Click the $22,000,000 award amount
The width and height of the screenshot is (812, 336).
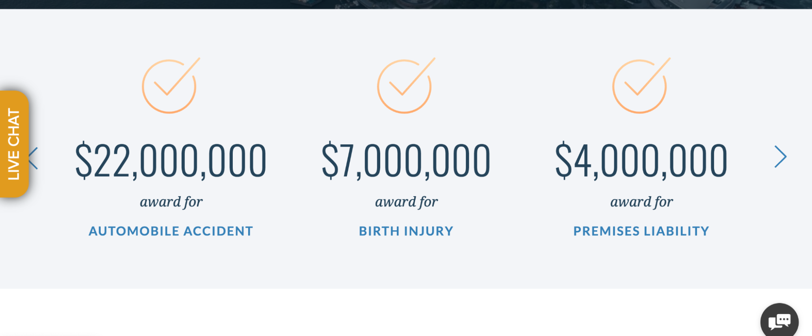point(171,161)
